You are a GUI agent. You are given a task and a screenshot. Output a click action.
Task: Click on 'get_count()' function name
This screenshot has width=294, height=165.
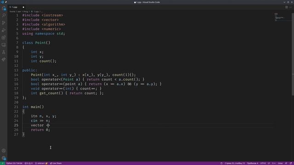pos(51,93)
